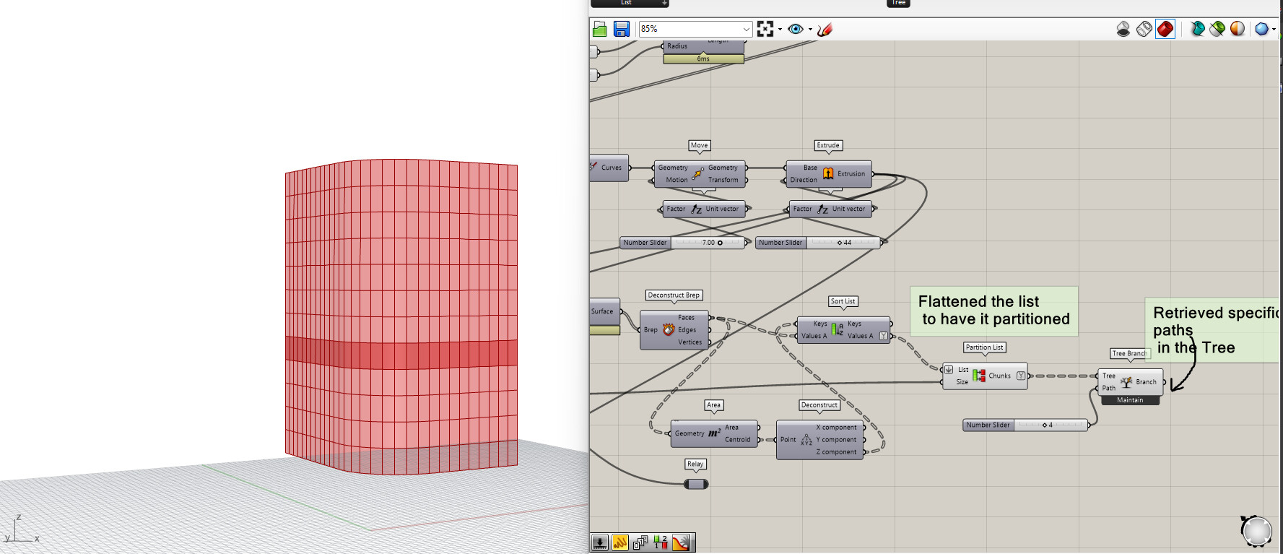
Task: Click the Centroid output of the Area component
Action: [x=738, y=440]
